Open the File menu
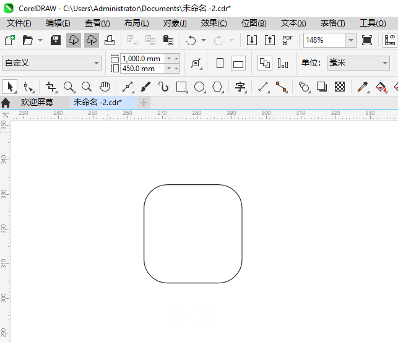This screenshot has height=342, width=398. point(19,24)
